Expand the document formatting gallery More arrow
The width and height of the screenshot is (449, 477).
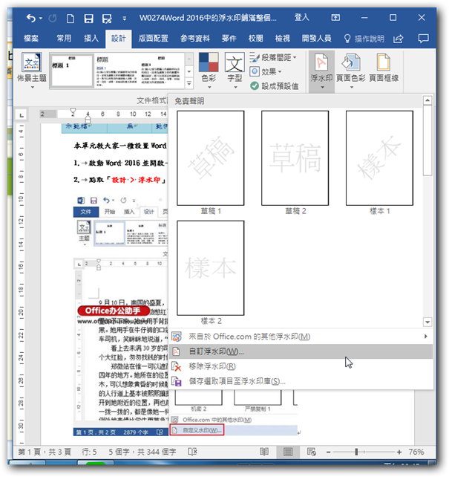pos(189,83)
